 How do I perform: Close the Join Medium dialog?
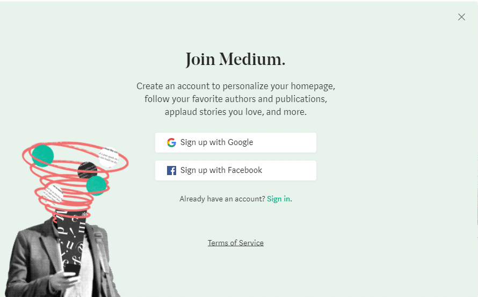coord(461,17)
